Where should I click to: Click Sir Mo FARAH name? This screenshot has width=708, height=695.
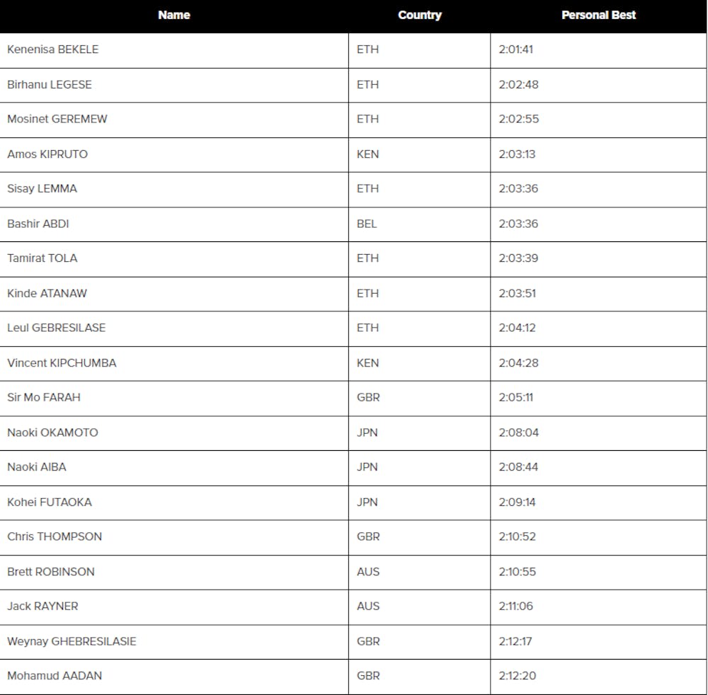(44, 398)
